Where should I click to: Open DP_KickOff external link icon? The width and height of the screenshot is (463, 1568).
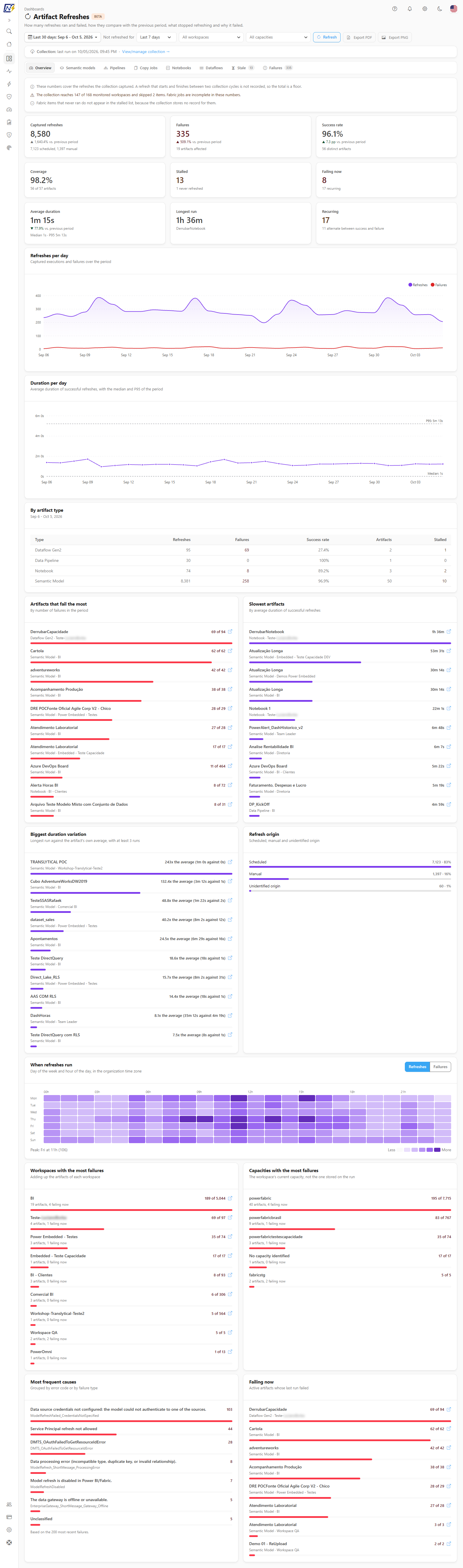pyautogui.click(x=449, y=804)
